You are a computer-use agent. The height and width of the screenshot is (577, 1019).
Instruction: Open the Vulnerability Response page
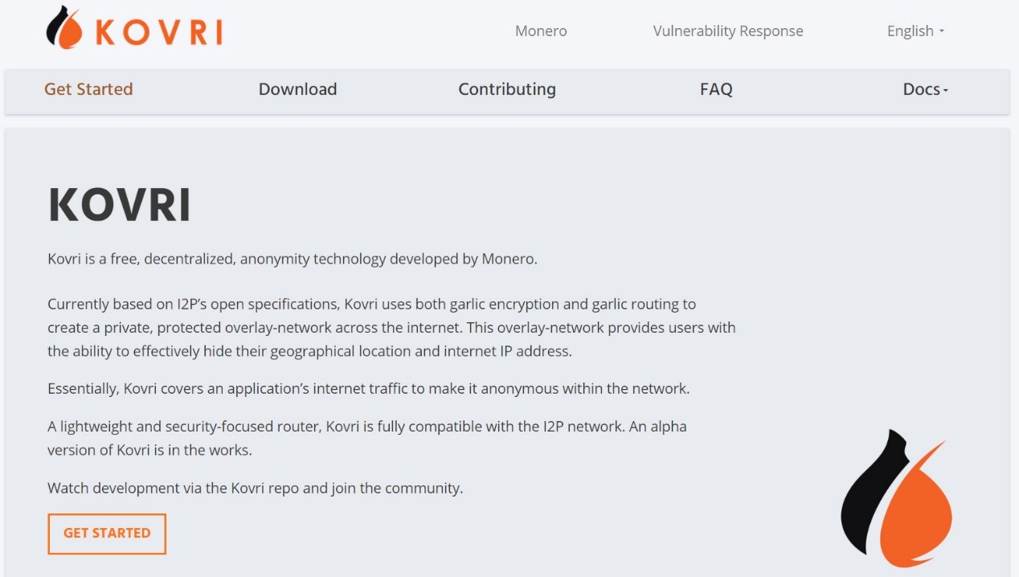click(728, 31)
